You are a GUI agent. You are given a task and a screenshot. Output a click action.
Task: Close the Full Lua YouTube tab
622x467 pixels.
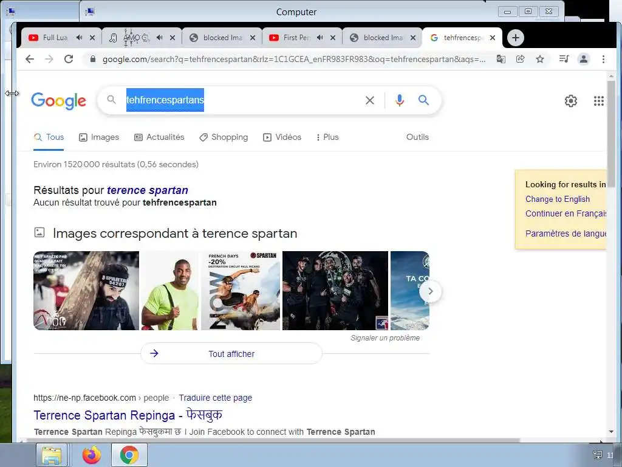click(x=92, y=38)
